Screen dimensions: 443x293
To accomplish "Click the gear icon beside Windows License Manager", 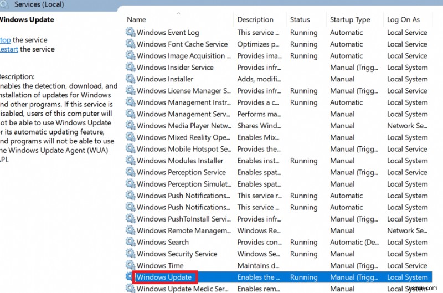I will tap(130, 90).
